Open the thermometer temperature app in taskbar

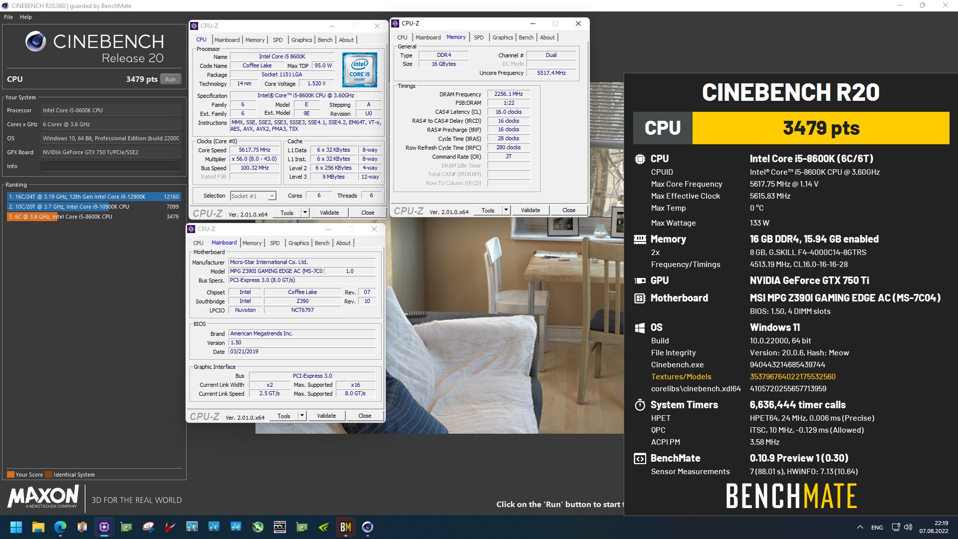82,527
